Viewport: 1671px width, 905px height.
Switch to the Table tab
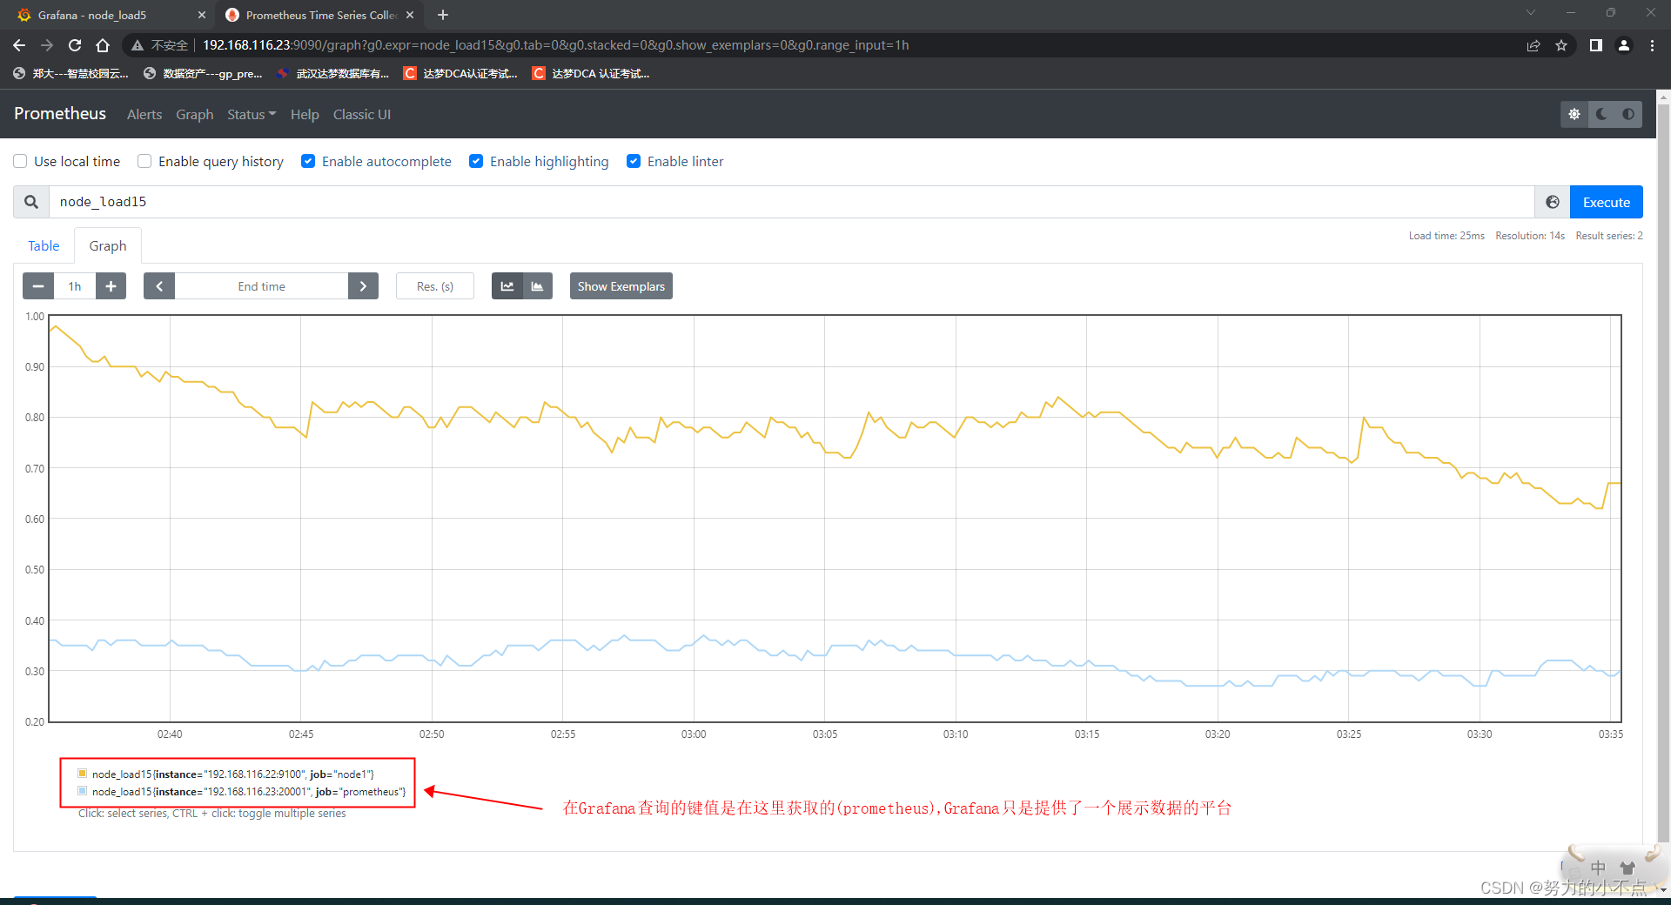44,245
